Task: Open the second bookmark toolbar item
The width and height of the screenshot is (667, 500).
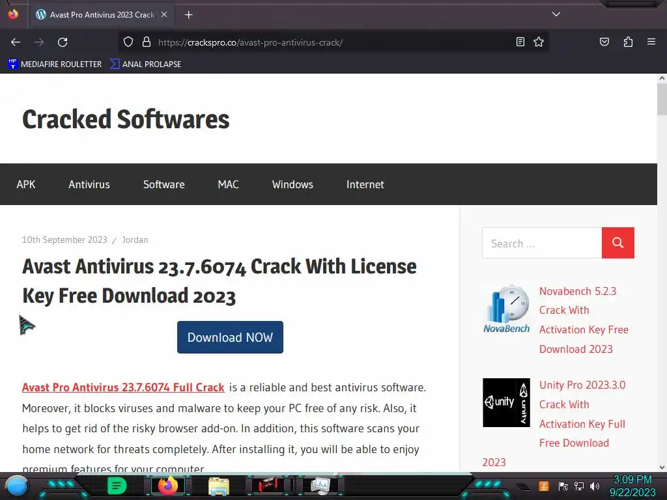Action: (145, 64)
